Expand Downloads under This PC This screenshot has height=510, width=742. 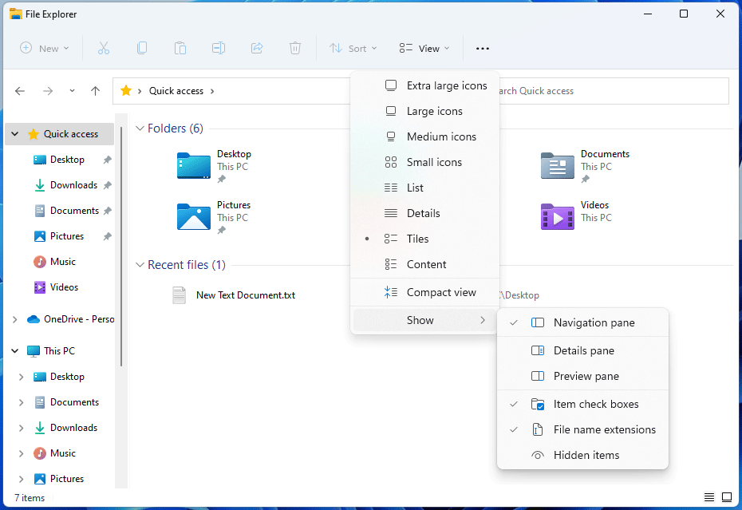tap(22, 428)
